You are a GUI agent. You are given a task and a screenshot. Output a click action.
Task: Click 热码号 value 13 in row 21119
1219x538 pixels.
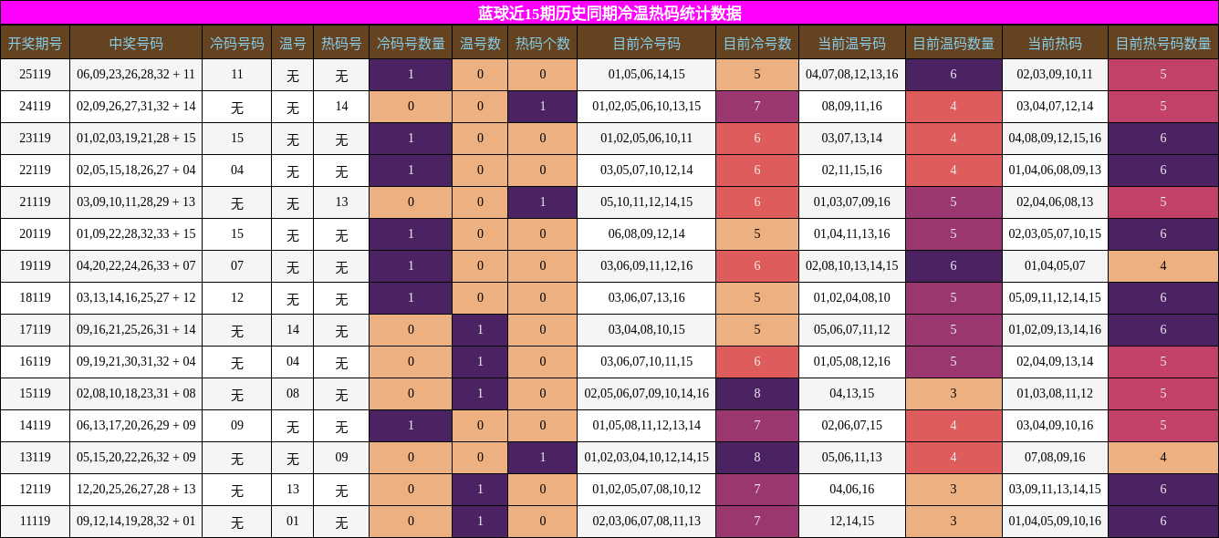coord(341,202)
